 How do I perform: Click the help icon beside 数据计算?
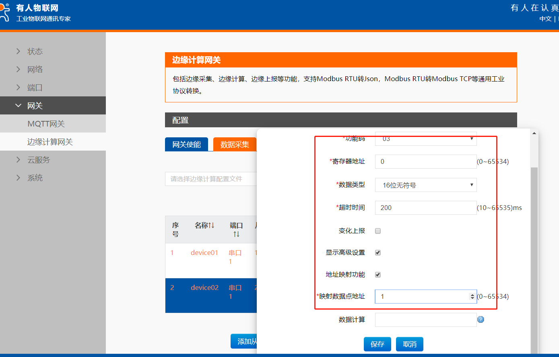(481, 320)
